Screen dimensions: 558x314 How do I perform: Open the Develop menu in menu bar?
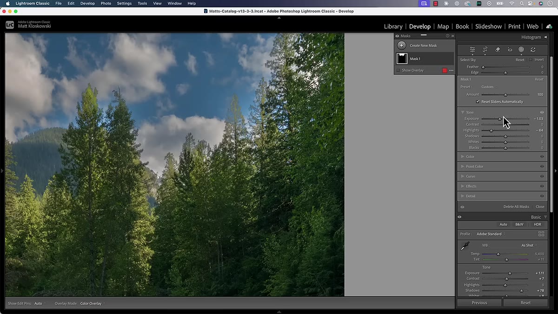coord(87,3)
